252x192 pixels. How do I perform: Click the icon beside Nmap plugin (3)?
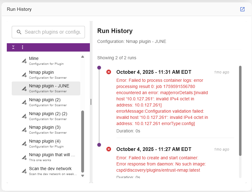point(24,130)
